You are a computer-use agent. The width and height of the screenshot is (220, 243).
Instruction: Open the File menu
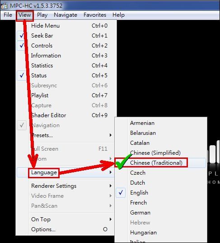[x=8, y=15]
